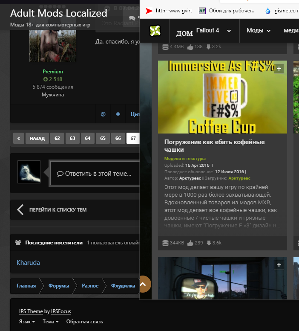Image resolution: width=299 pixels, height=331 pixels.
Task: Go to page 64 in pagination
Action: (87, 138)
